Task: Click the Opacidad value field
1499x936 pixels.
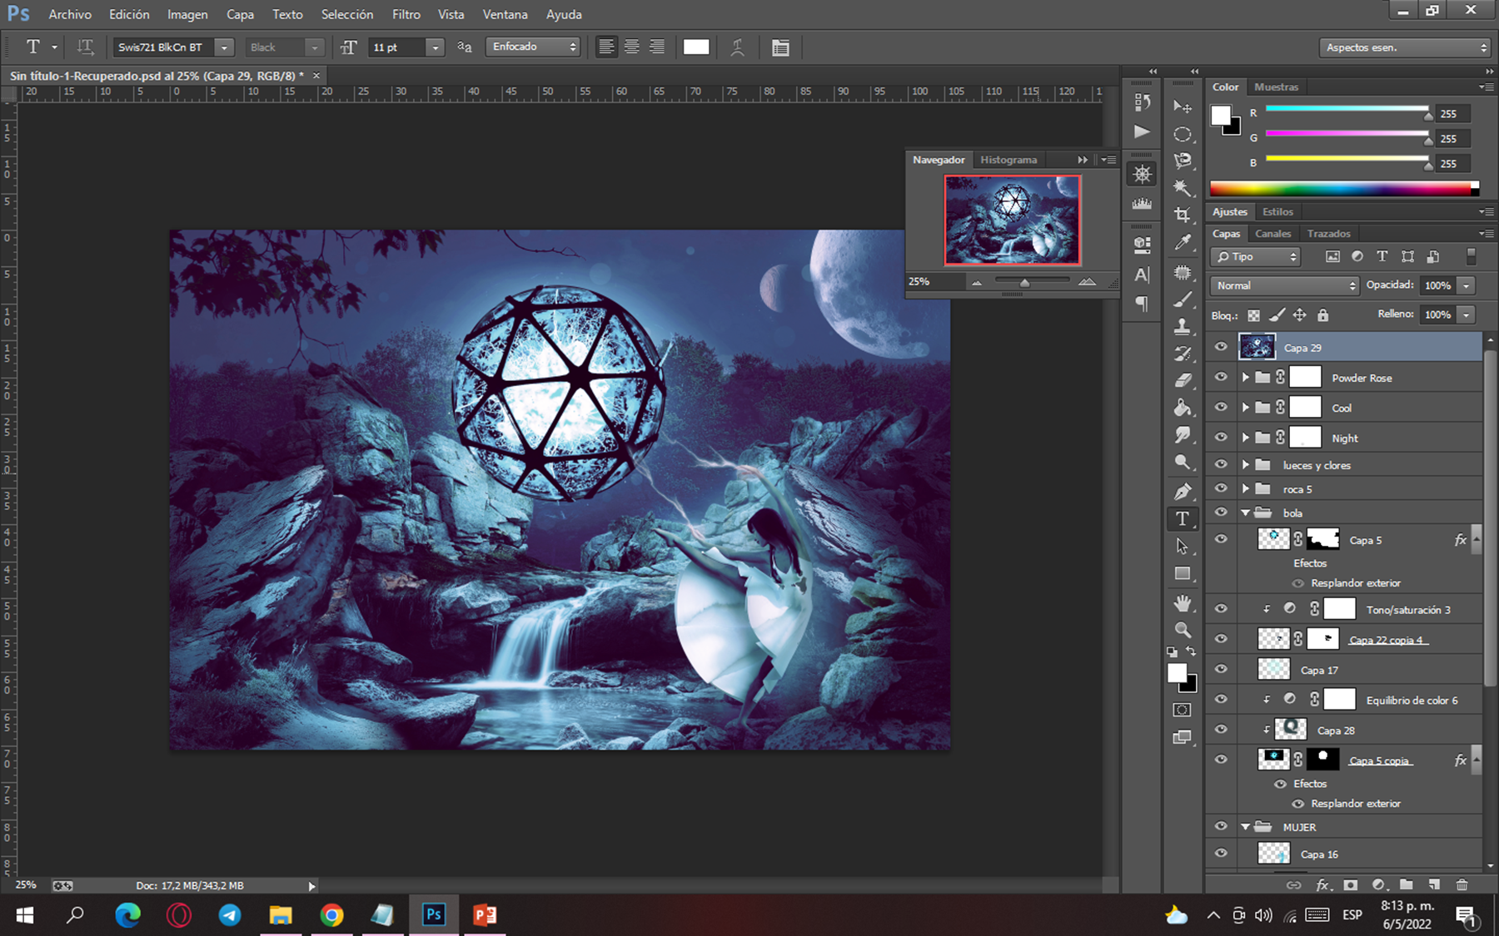Action: (1437, 285)
